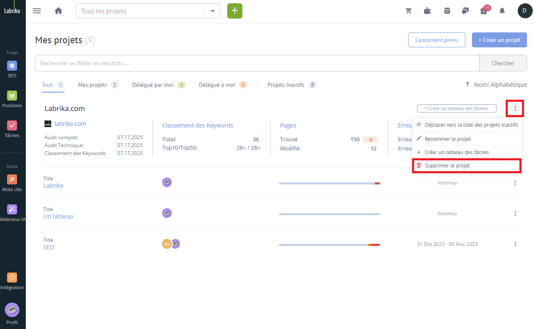Click the Un tableau progress bar
The image size is (534, 329).
pos(329,214)
